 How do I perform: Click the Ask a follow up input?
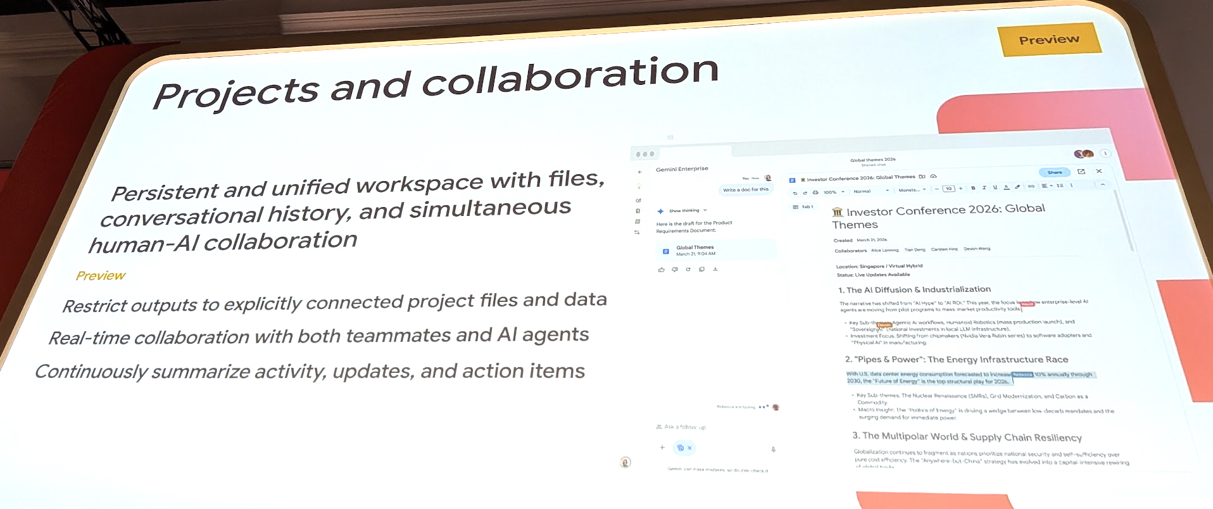pos(685,427)
